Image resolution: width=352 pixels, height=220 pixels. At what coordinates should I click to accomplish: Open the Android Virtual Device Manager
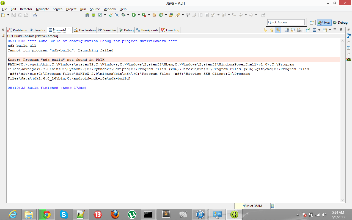(x=94, y=15)
